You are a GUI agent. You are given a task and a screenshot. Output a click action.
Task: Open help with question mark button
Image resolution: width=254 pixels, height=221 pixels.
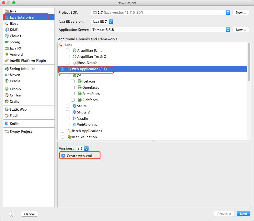click(12, 214)
